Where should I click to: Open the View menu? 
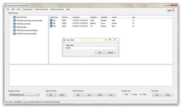[19, 9]
